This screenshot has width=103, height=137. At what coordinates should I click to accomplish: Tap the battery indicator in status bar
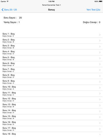click(x=101, y=1)
